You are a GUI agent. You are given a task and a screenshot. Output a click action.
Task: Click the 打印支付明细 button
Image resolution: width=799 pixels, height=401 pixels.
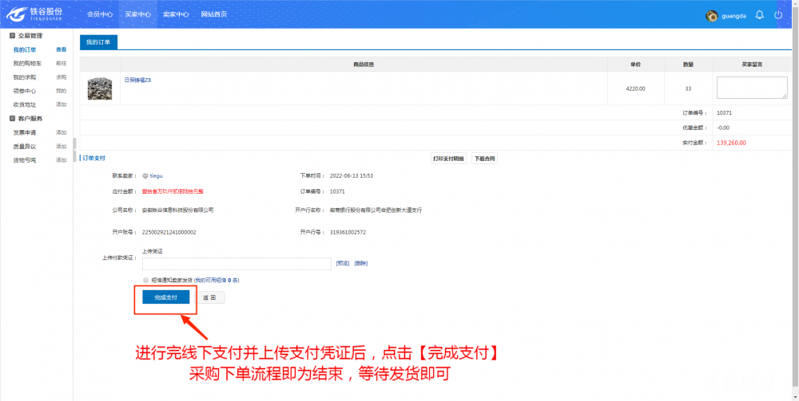[x=448, y=159]
